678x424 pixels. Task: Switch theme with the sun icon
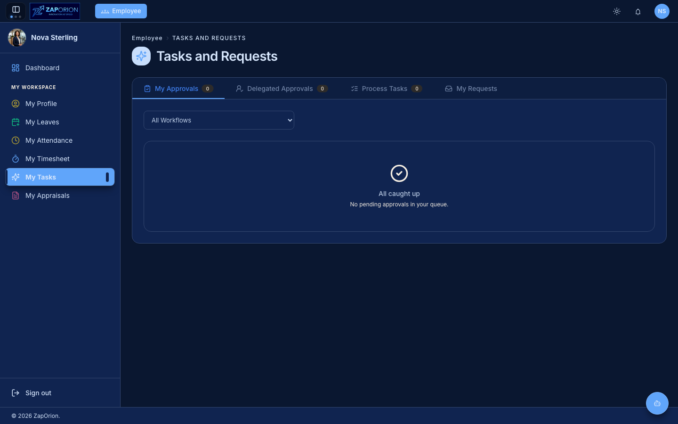pyautogui.click(x=617, y=11)
